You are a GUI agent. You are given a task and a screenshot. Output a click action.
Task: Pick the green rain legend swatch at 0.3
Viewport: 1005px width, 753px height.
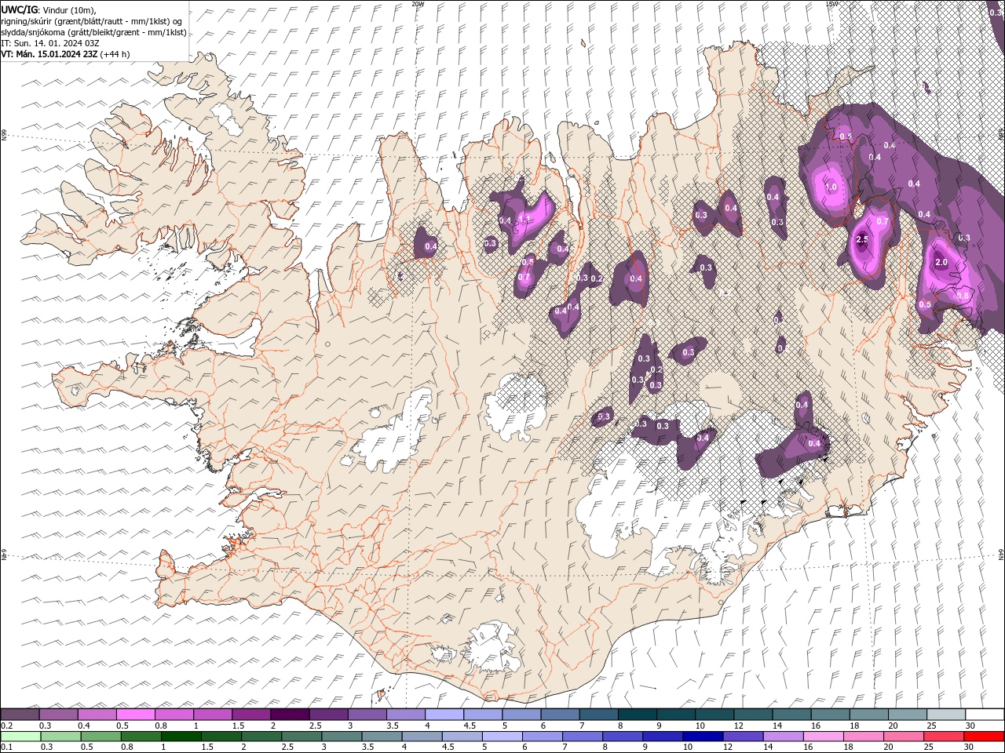[x=60, y=737]
